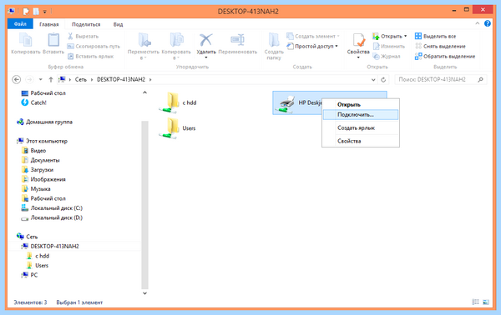Click navigation pane scroll down arrow
The height and width of the screenshot is (315, 501).
point(144,293)
